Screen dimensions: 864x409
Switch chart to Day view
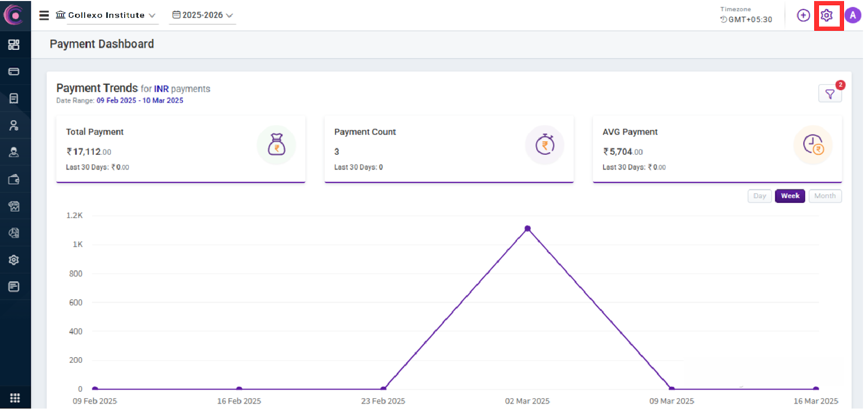point(759,196)
